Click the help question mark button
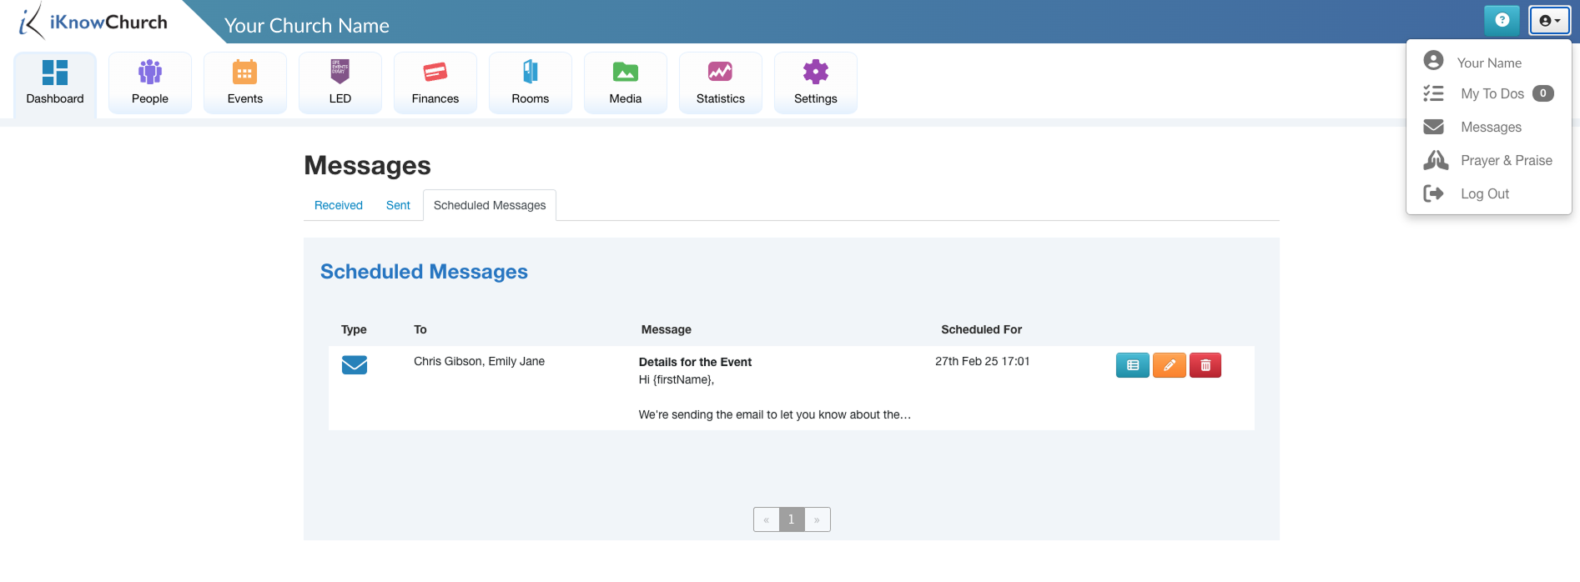Image resolution: width=1580 pixels, height=582 pixels. coord(1502,21)
